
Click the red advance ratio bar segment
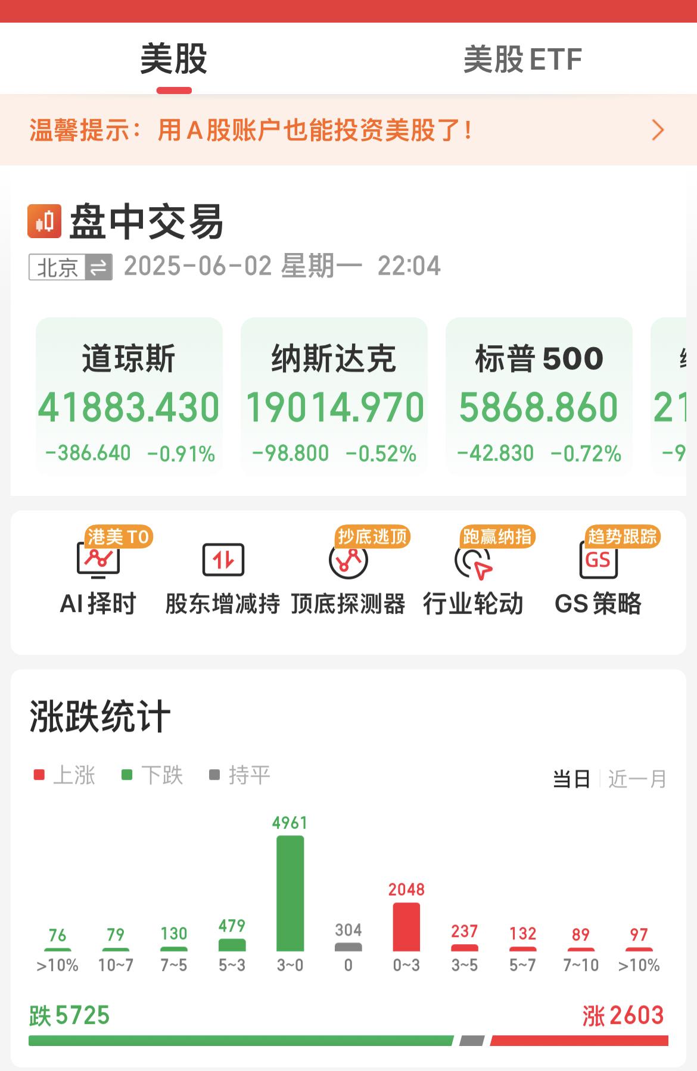click(x=579, y=1041)
